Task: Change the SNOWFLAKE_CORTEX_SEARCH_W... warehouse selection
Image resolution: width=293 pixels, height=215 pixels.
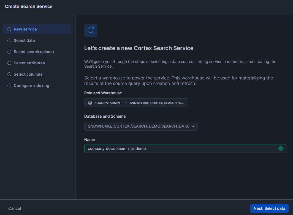Action: [156, 103]
